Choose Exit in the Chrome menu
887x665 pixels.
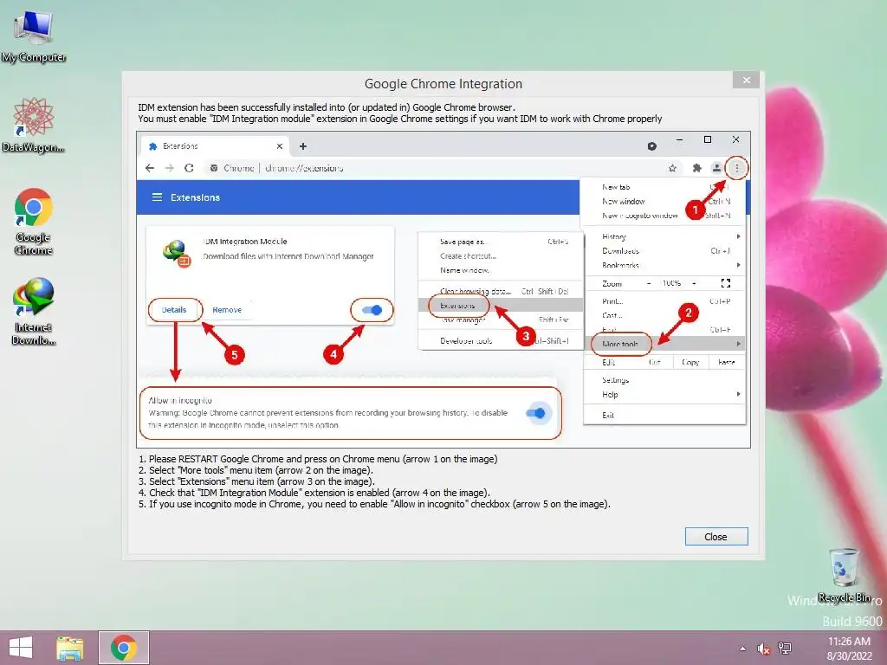pyautogui.click(x=664, y=416)
